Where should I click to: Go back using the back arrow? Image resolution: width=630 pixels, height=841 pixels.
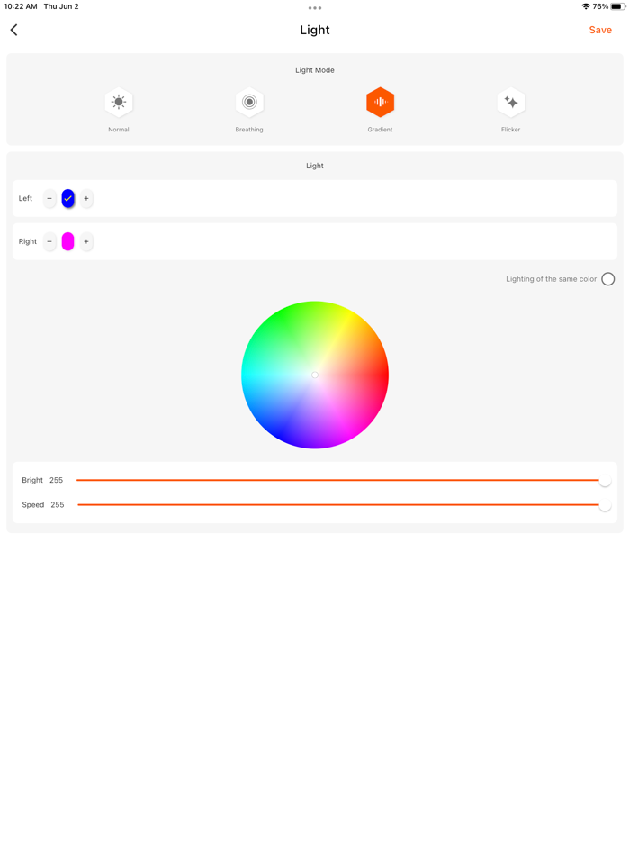coord(14,30)
